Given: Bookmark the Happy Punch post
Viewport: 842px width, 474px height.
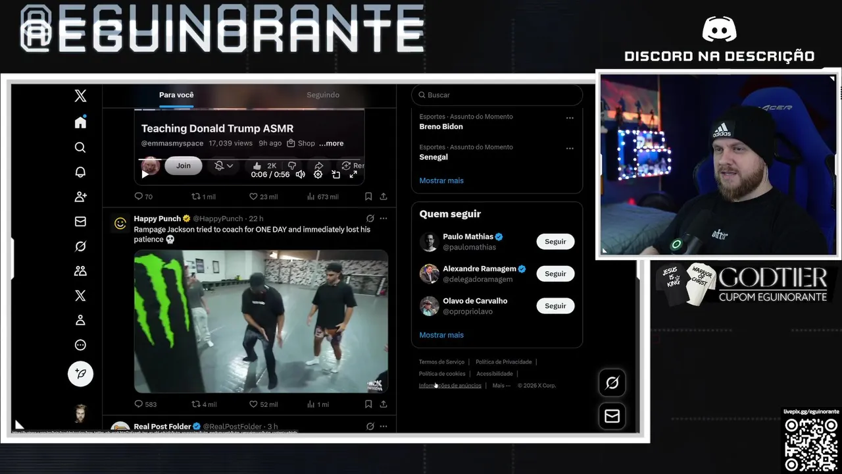Looking at the screenshot, I should (368, 404).
